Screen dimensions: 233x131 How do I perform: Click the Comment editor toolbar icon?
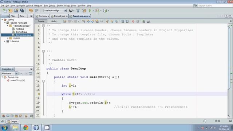[x=144, y=21]
